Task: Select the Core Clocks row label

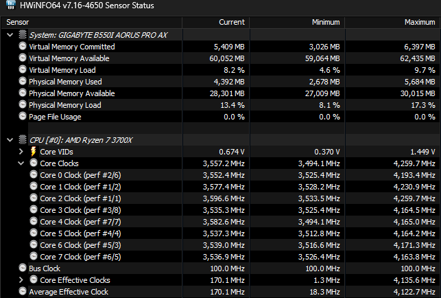Action: pos(60,163)
